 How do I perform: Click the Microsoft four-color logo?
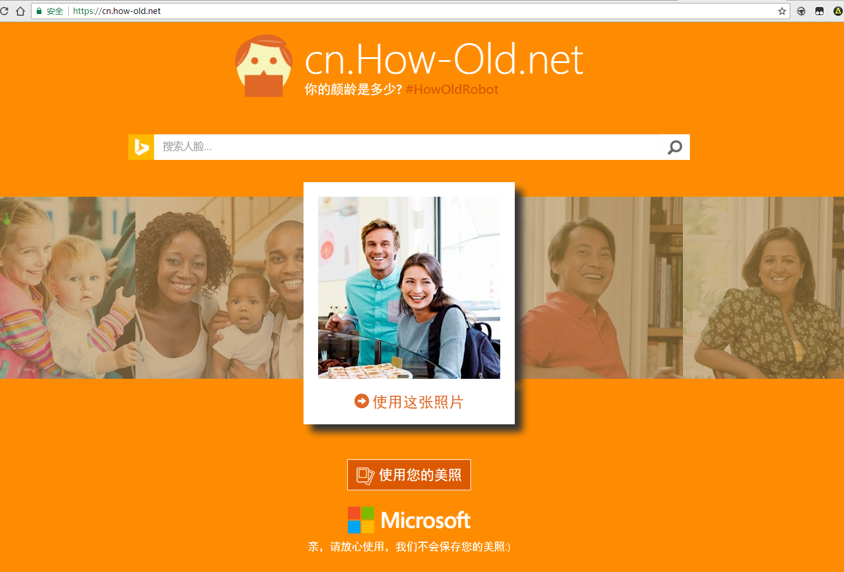click(361, 520)
